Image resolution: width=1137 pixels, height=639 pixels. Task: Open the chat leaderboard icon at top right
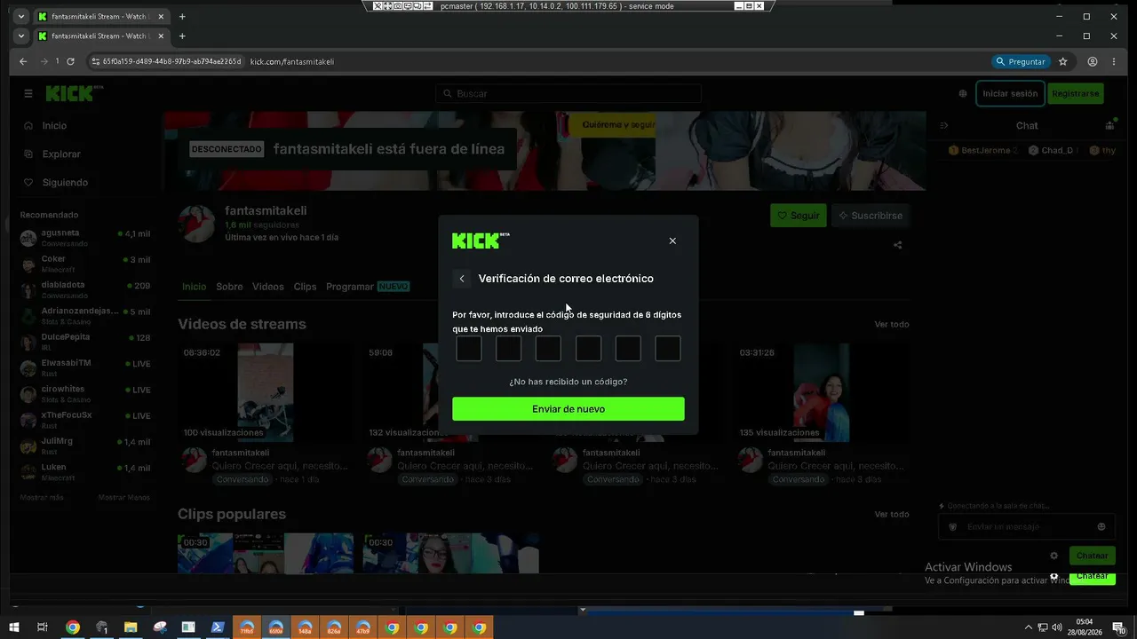[x=1109, y=125]
